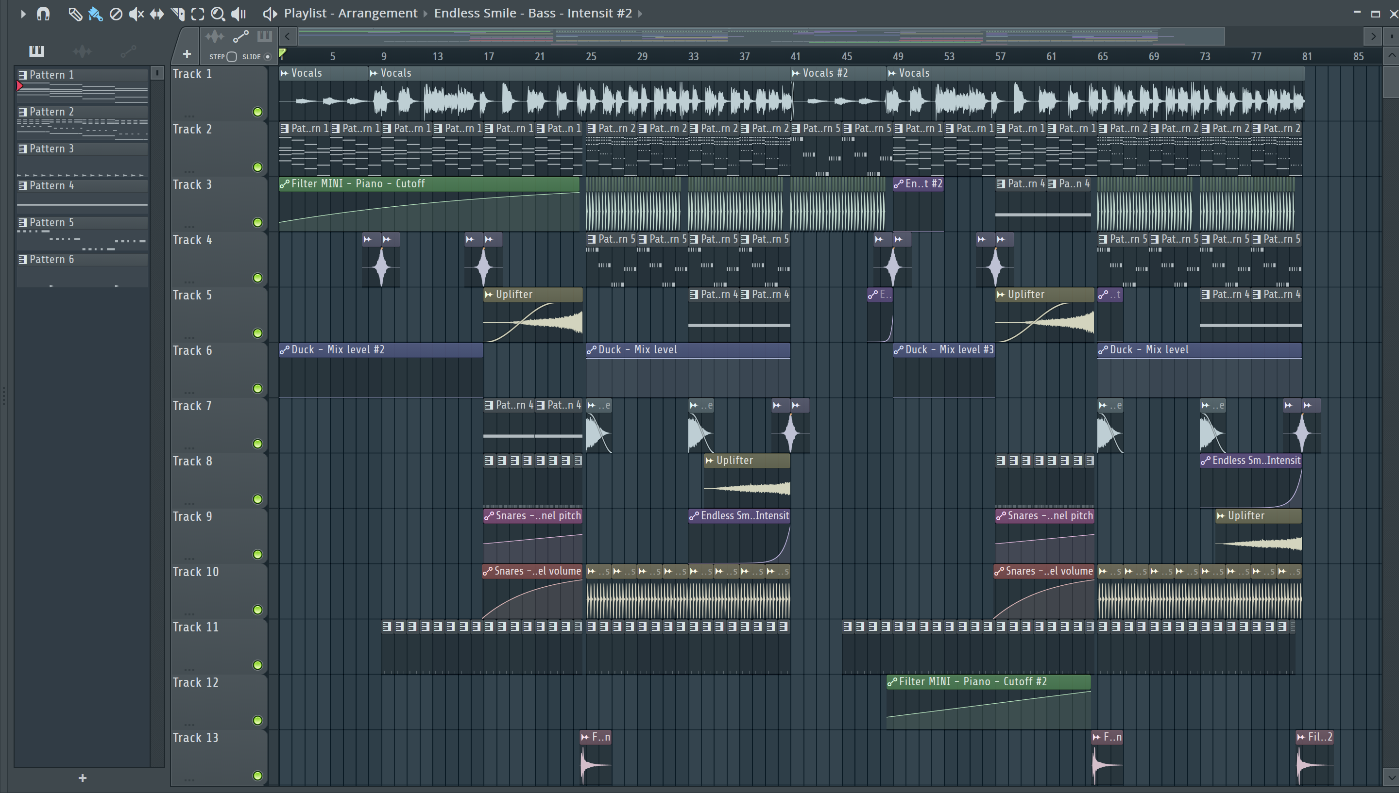The width and height of the screenshot is (1399, 793).
Task: Select the Delete tool
Action: 116,14
